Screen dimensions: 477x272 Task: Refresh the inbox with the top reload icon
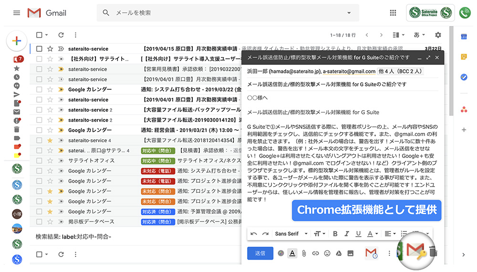pyautogui.click(x=61, y=35)
